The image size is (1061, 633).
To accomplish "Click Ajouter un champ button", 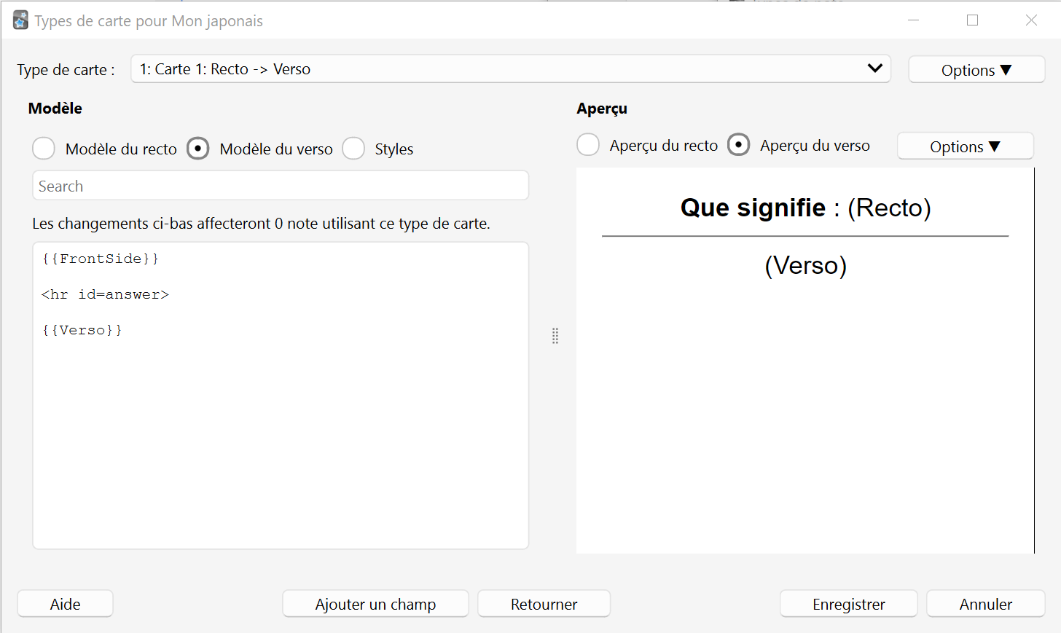I will [375, 604].
